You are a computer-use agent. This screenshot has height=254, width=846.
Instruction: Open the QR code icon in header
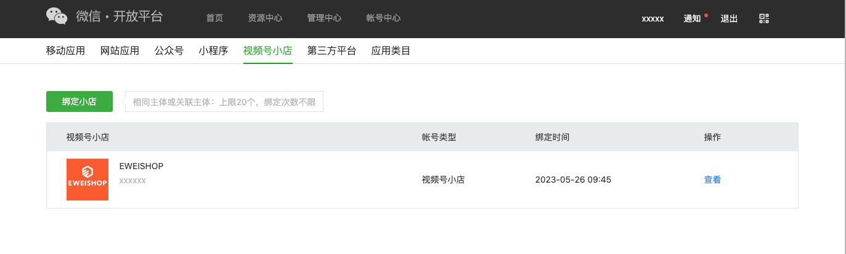point(765,18)
